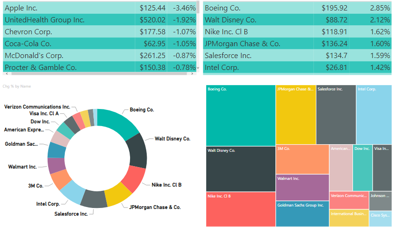Viewport: 393px width, 227px height.
Task: Select Walt Disney Co. row in right table
Action: [x=297, y=20]
